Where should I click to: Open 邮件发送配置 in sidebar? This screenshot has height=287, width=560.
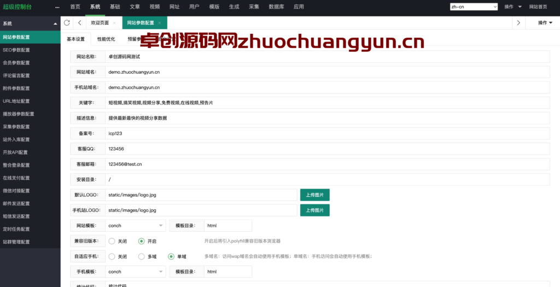[31, 203]
